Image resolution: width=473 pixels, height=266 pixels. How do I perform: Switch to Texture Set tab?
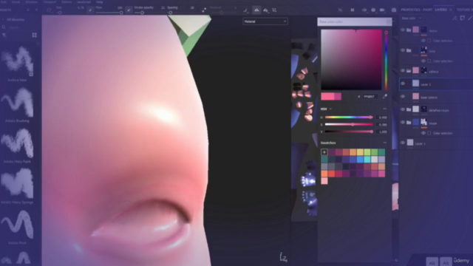465,10
